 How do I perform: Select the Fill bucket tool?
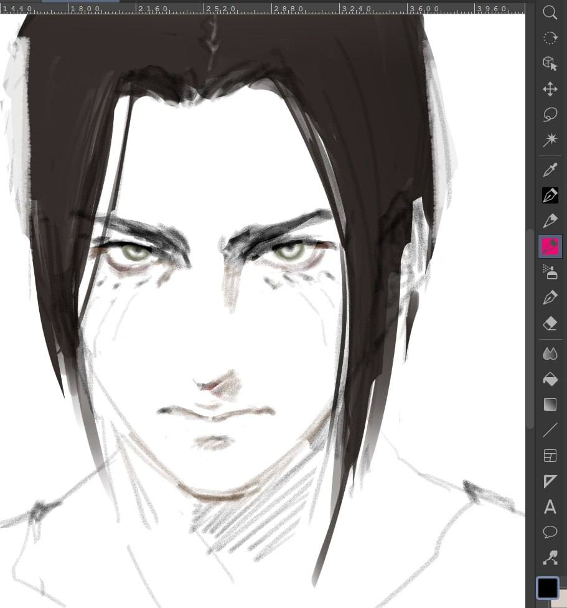(x=550, y=379)
